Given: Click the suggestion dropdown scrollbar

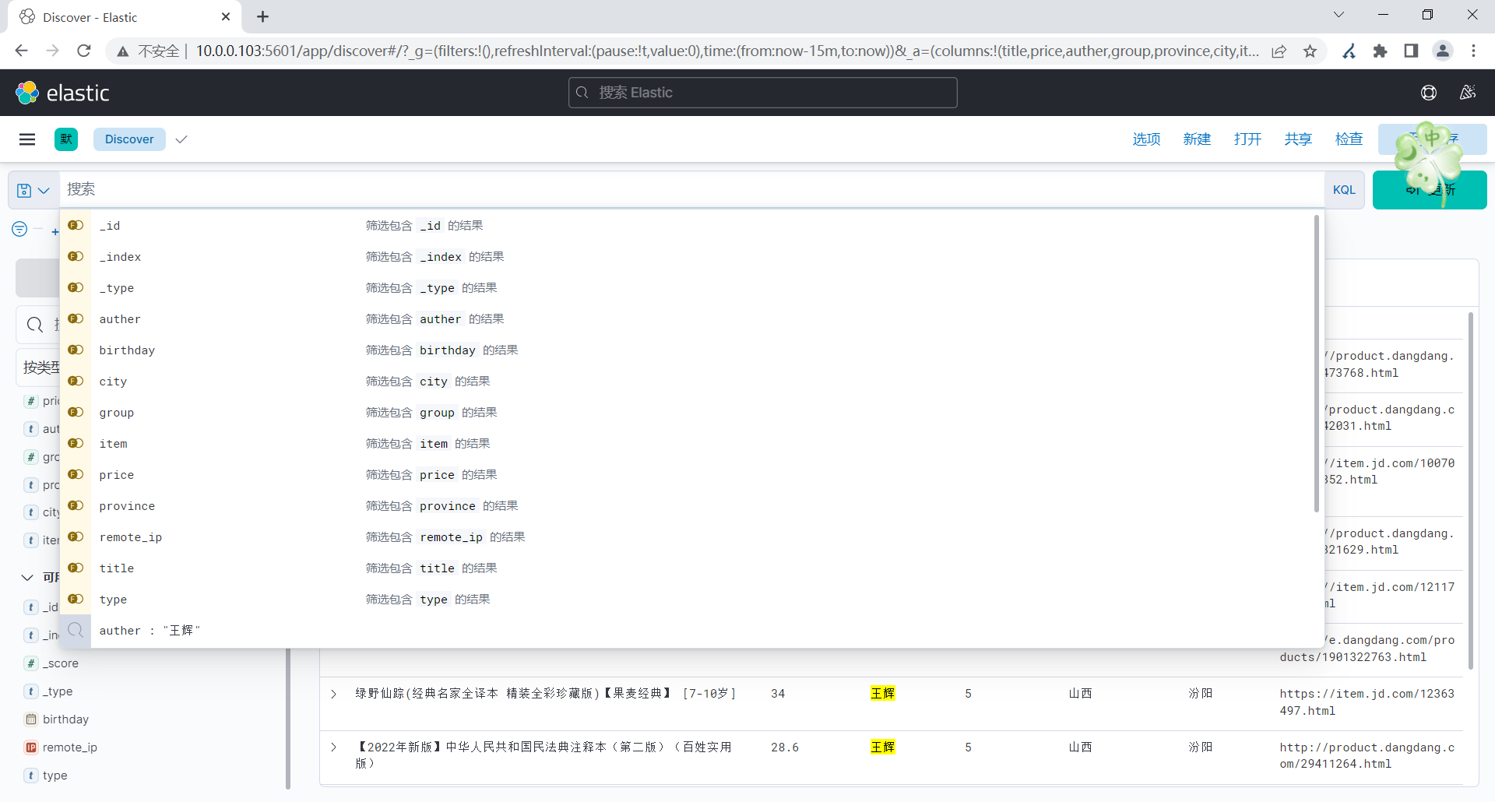Looking at the screenshot, I should tap(1317, 364).
